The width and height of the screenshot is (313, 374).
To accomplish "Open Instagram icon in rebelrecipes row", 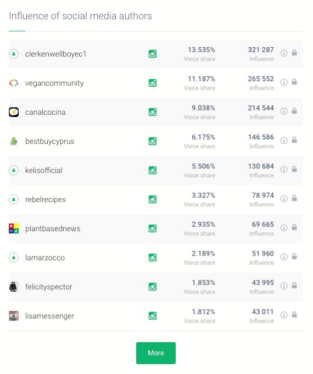I will point(153,199).
